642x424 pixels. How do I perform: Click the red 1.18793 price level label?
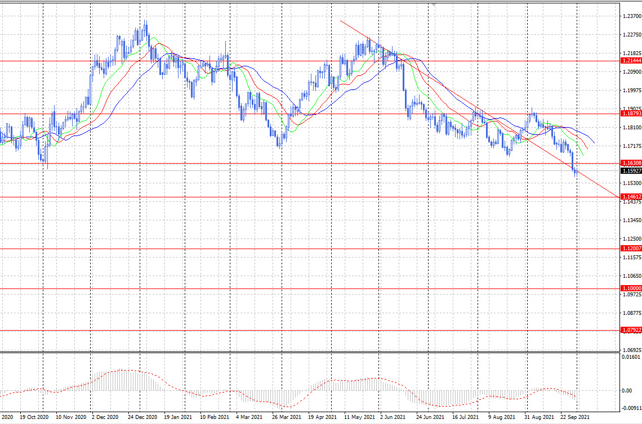coord(631,113)
